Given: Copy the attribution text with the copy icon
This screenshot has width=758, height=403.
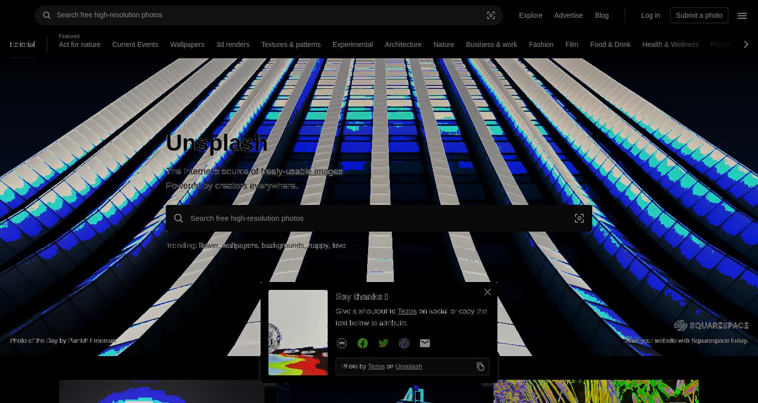Looking at the screenshot, I should point(481,366).
